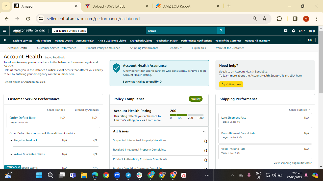Click the browser zoom magnifier icon
323x181 pixels.
(255, 19)
